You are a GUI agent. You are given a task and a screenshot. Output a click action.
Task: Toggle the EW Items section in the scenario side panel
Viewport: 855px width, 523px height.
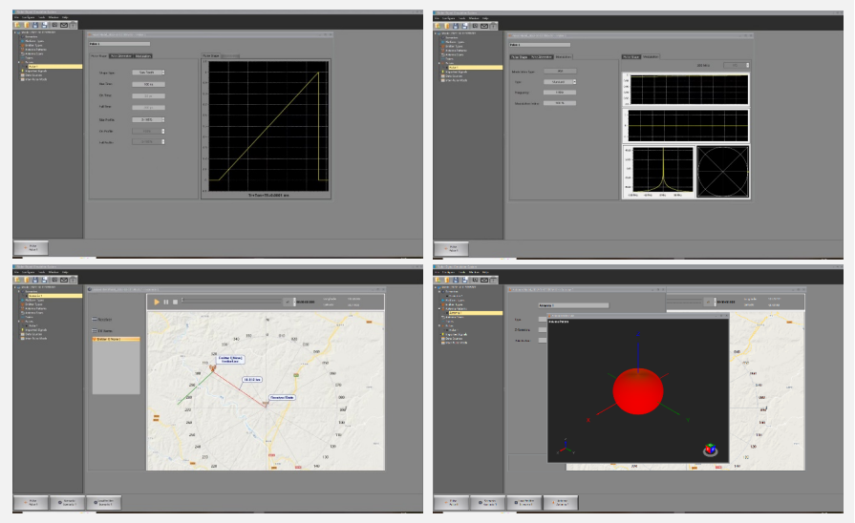pos(102,330)
